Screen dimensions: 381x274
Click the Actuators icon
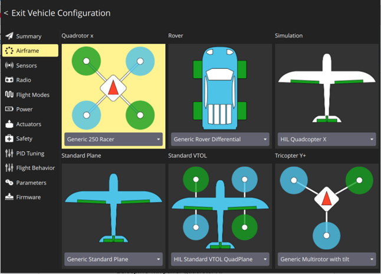9,124
